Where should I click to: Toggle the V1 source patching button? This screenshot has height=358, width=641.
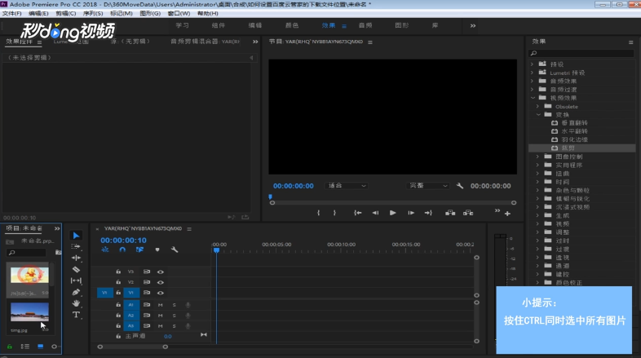coord(104,293)
